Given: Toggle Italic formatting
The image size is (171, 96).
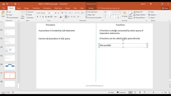Looking at the screenshot, I should coord(40,17).
